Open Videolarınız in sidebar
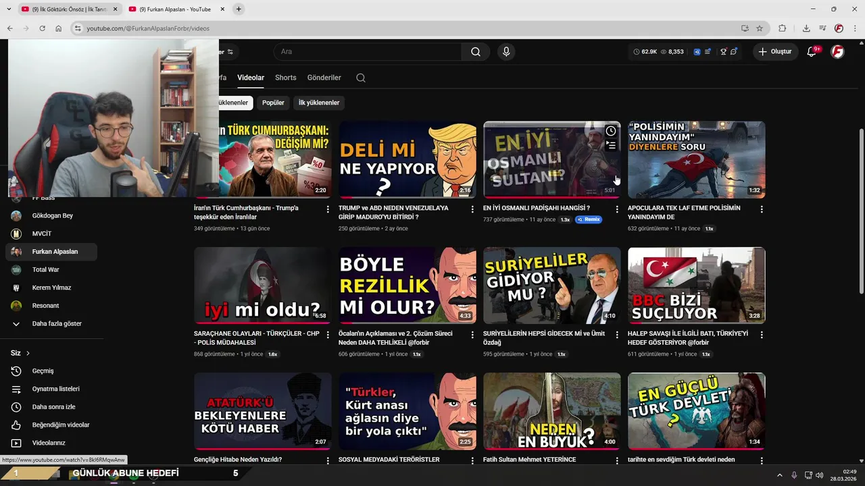Viewport: 865px width, 486px height. pyautogui.click(x=51, y=443)
